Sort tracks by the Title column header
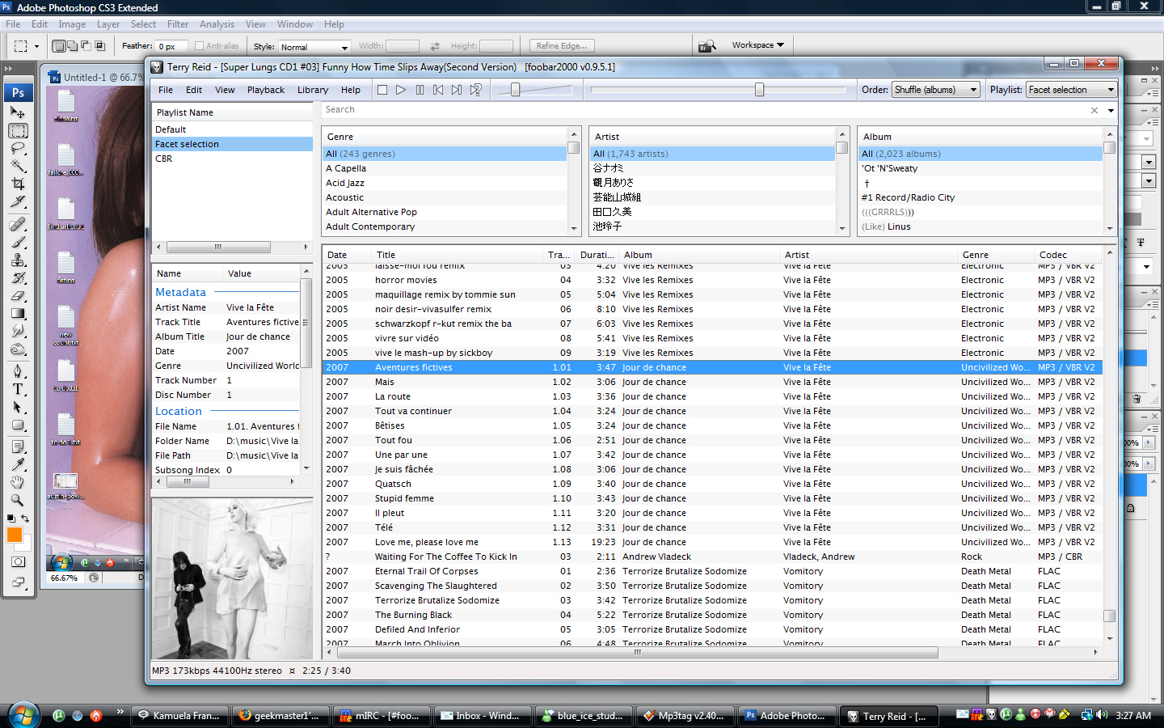 click(457, 255)
